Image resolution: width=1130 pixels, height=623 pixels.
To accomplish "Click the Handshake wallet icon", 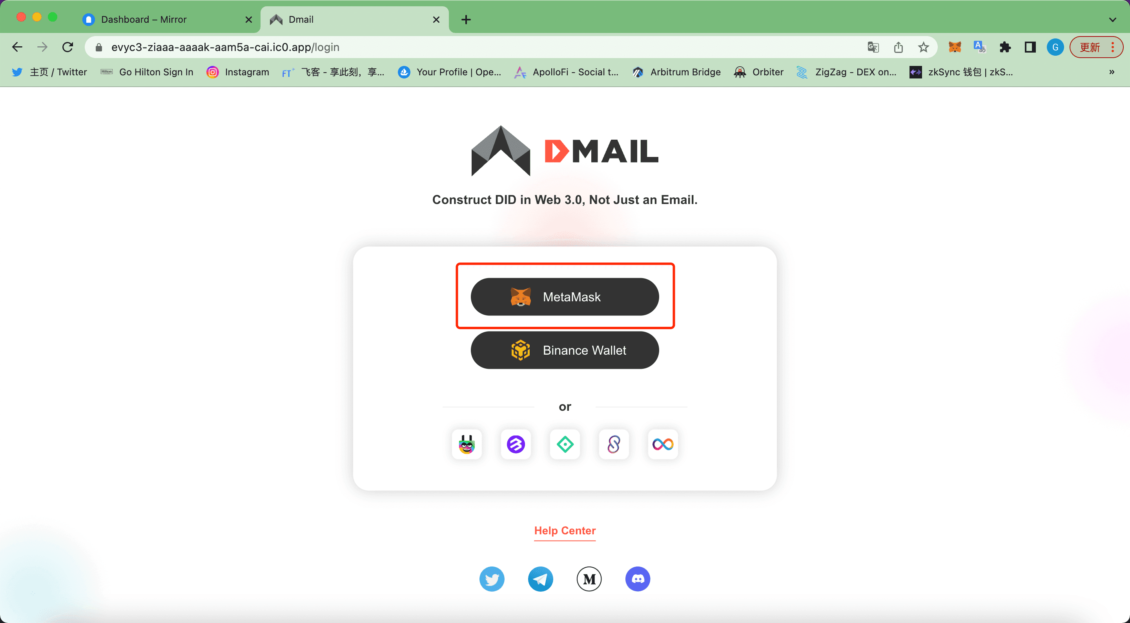I will (565, 443).
